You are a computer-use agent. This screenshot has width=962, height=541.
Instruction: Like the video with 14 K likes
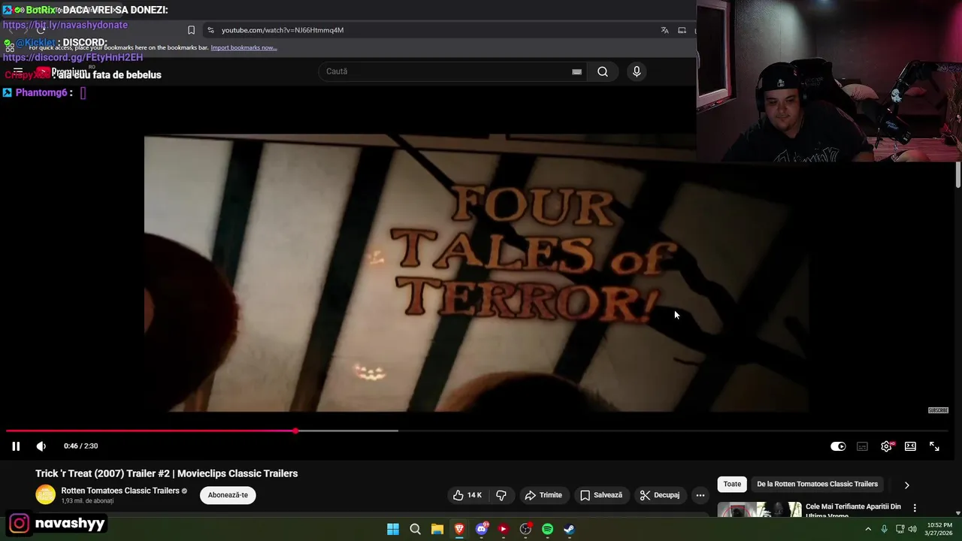(x=467, y=495)
